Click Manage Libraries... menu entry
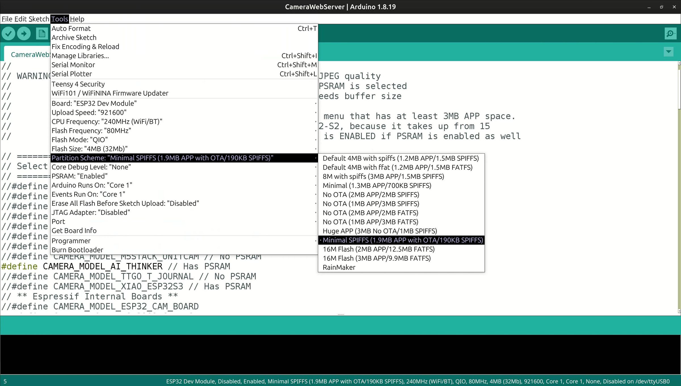681x386 pixels. point(80,56)
